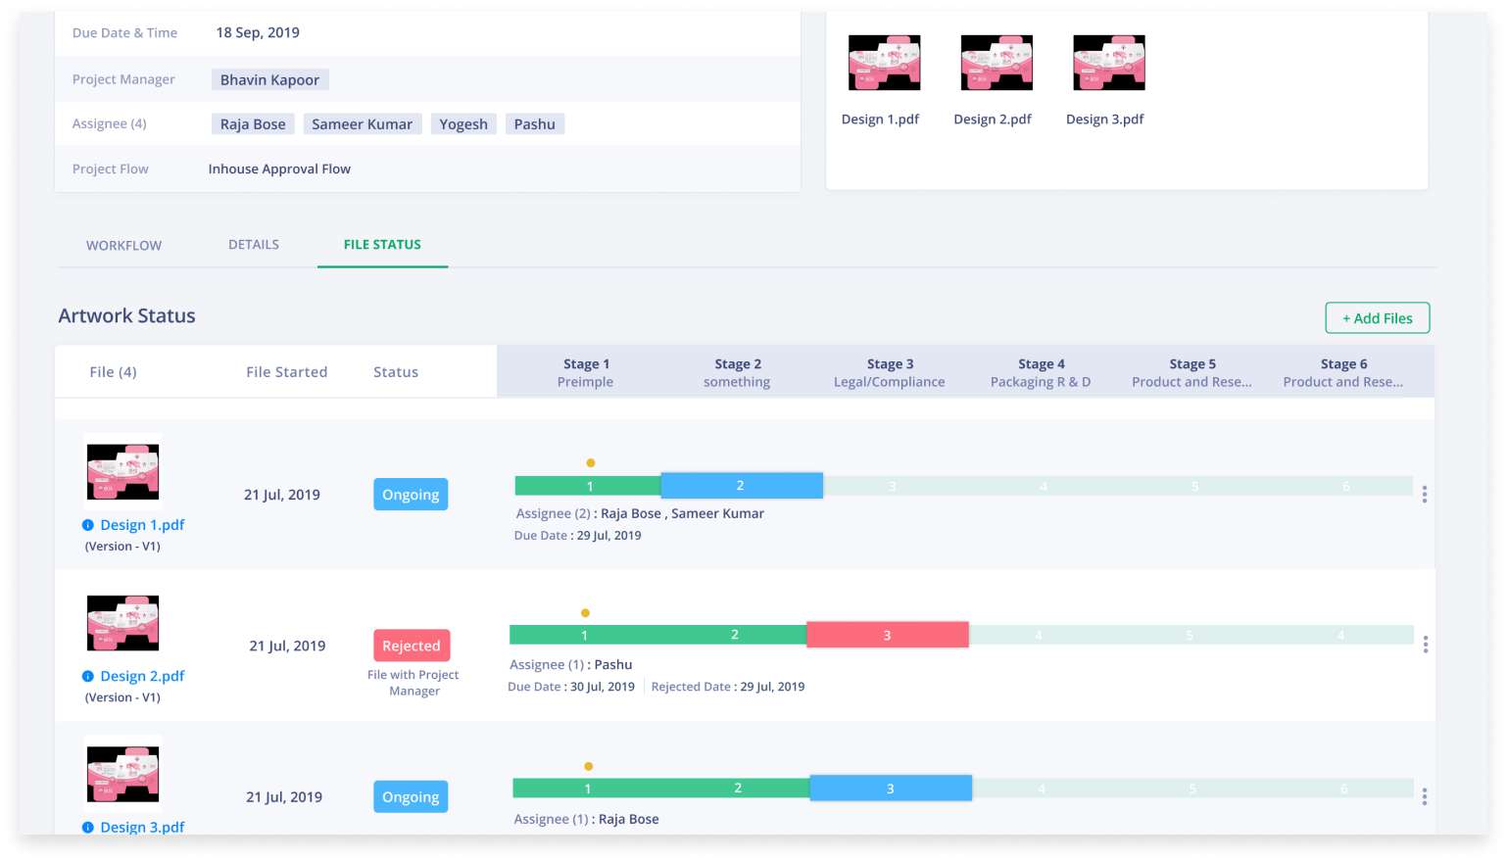The height and width of the screenshot is (862, 1507).
Task: Open Design 1.pdf file link
Action: (x=142, y=525)
